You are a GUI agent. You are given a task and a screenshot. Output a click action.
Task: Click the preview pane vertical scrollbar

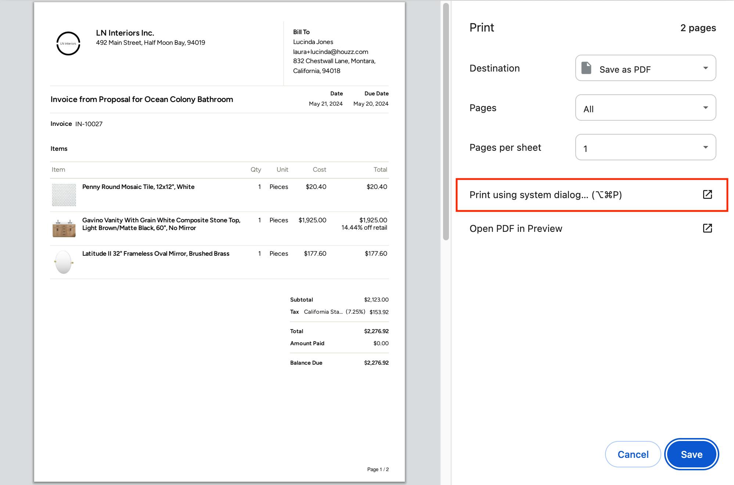446,121
